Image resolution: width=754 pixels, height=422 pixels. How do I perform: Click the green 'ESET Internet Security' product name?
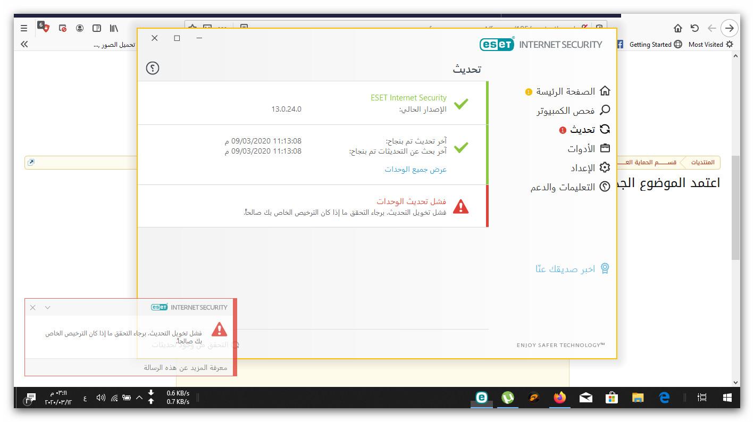pyautogui.click(x=408, y=98)
